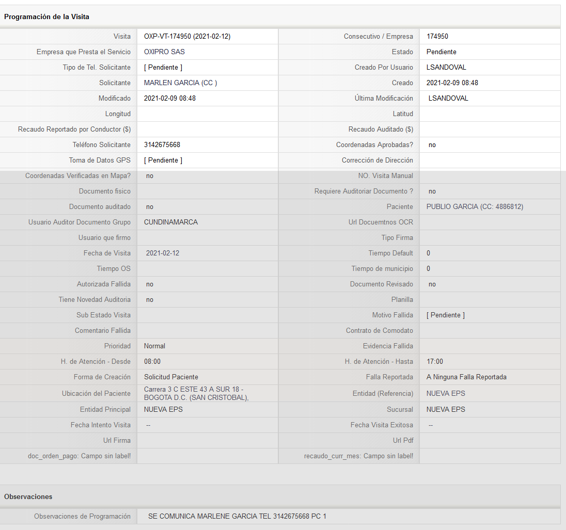Click the Documento Revisado value 'no'

pyautogui.click(x=432, y=285)
